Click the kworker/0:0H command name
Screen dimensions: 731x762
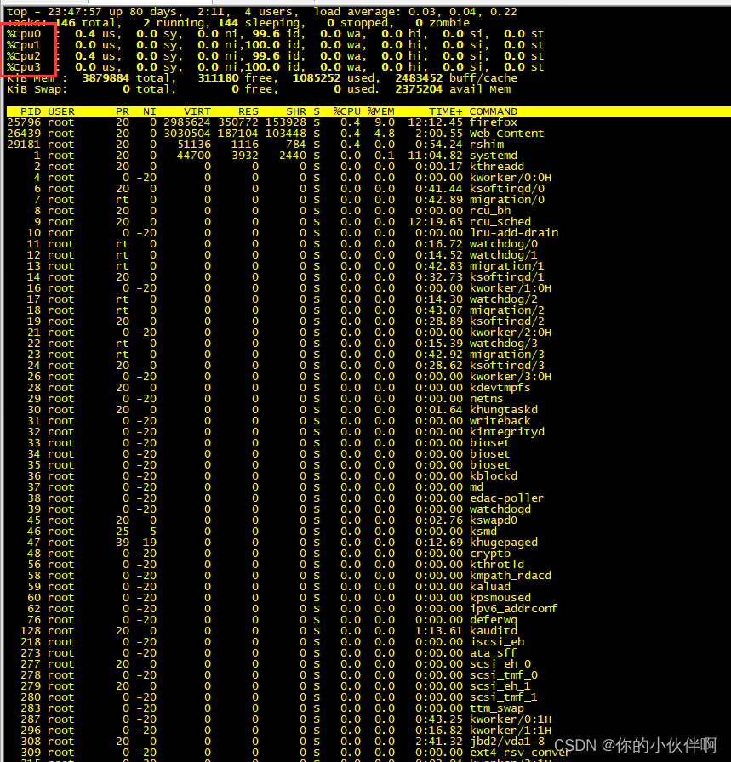pos(511,178)
